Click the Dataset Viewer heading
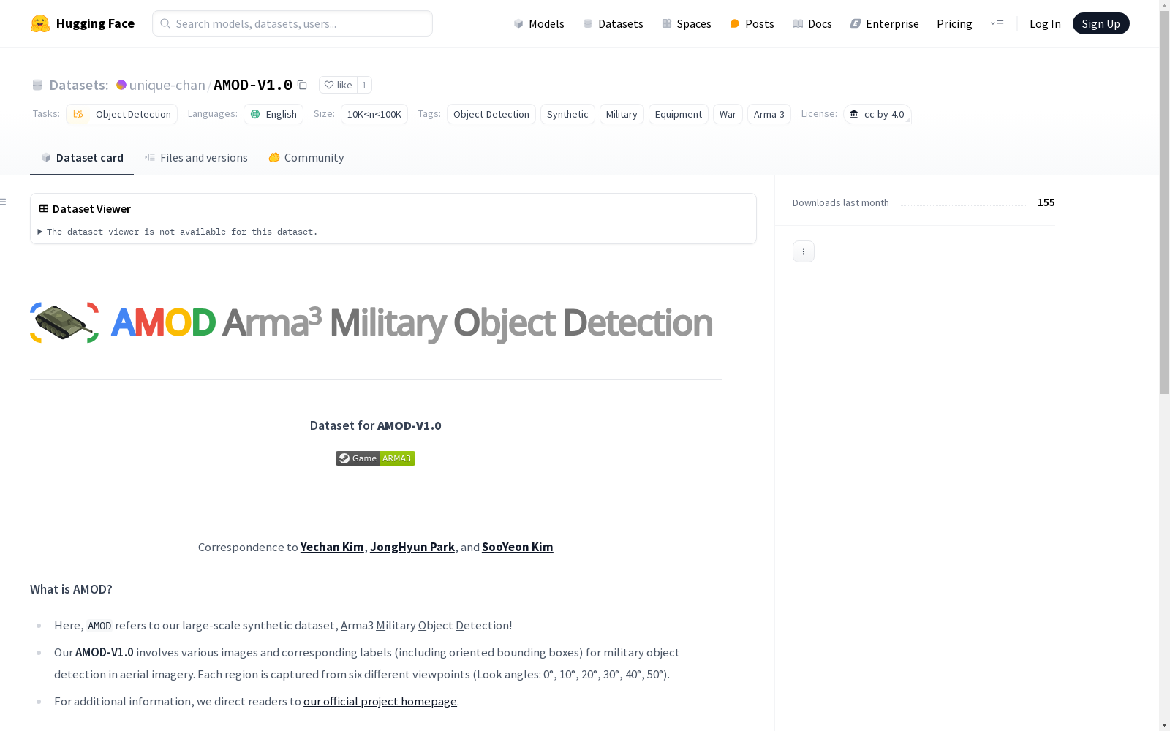The width and height of the screenshot is (1170, 731). [x=91, y=208]
